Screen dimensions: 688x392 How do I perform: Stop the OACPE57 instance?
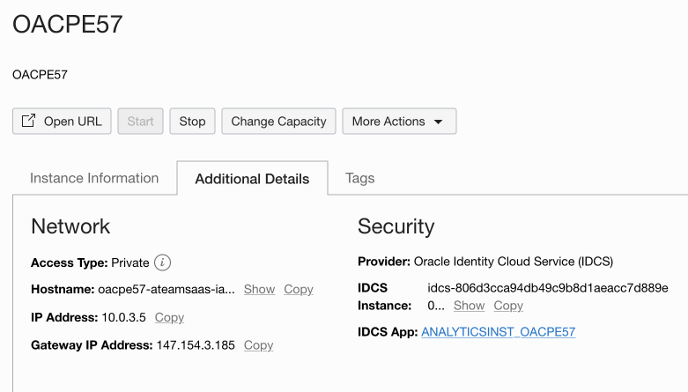coord(192,122)
